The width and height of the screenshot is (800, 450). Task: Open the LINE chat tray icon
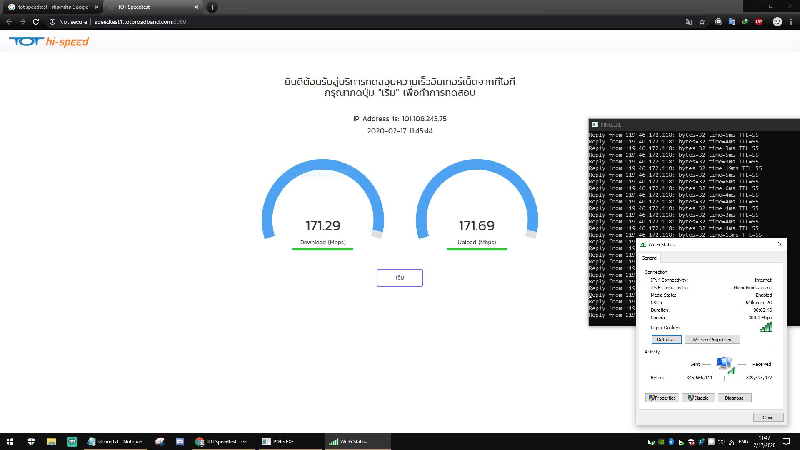[x=711, y=442]
